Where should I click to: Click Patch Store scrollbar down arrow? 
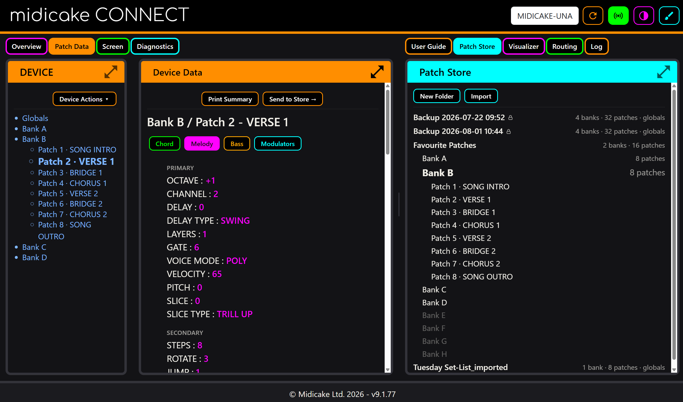coord(674,370)
